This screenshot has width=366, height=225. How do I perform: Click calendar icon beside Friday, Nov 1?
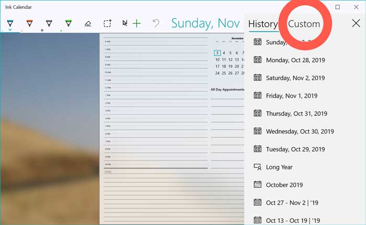(x=257, y=96)
